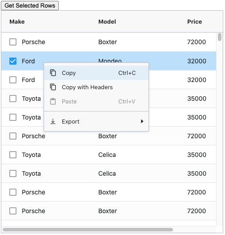Select the checkbox for the last Porsche row

click(x=13, y=211)
